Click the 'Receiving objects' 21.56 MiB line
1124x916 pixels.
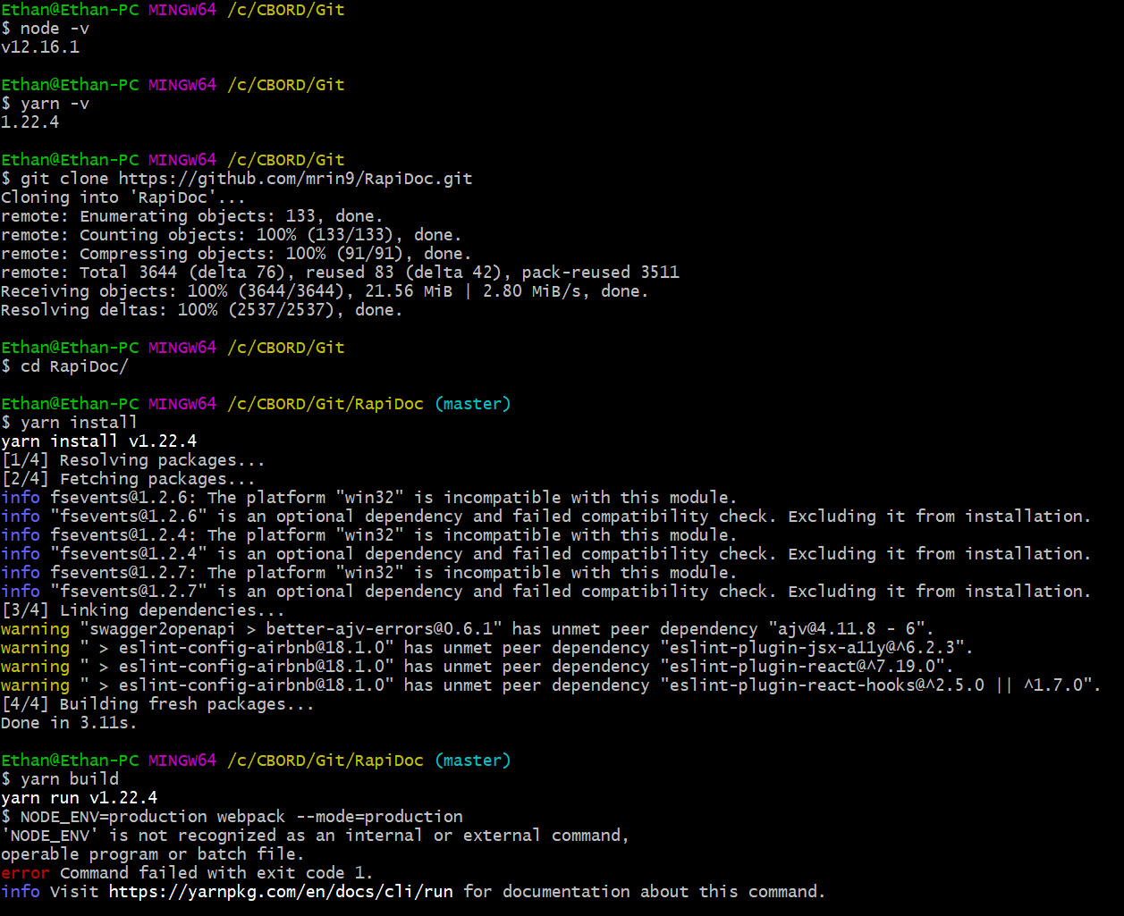[x=325, y=291]
